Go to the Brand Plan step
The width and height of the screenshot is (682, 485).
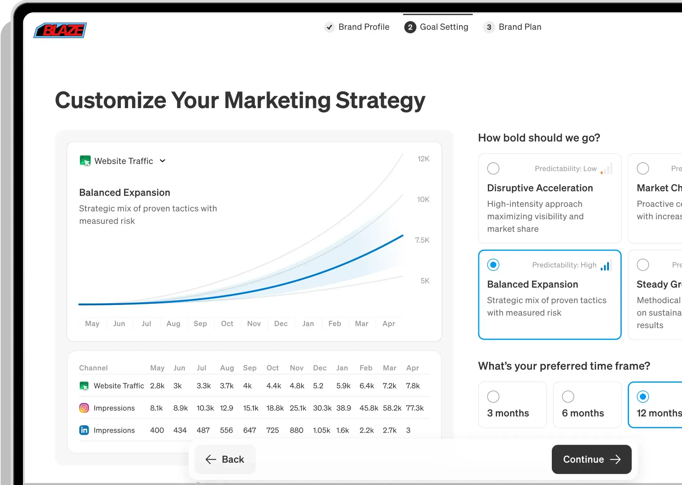tap(513, 27)
